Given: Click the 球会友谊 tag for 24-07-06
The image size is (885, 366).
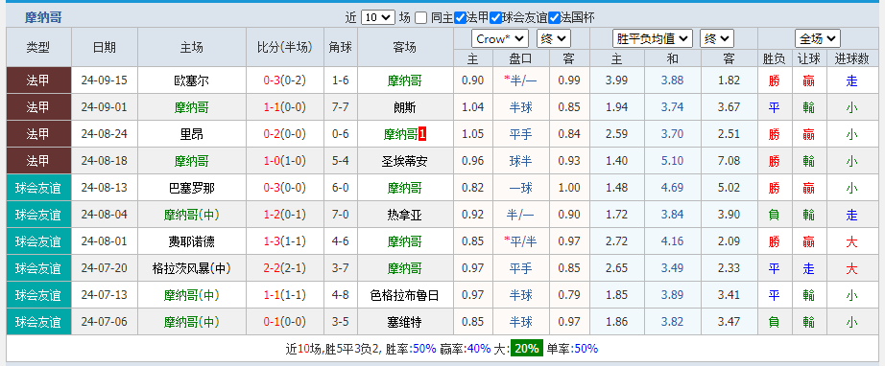Looking at the screenshot, I should click(x=38, y=322).
